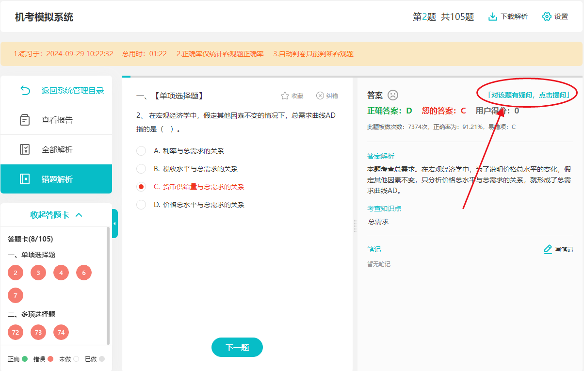The height and width of the screenshot is (371, 584).
Task: Click the 下一题 next question button
Action: coord(237,347)
